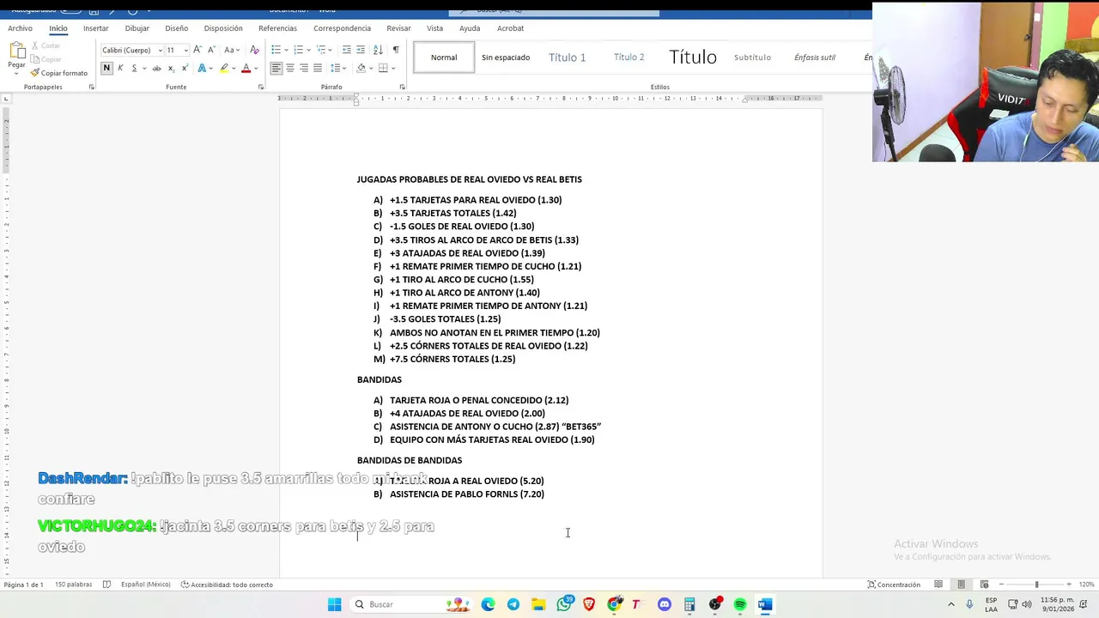The height and width of the screenshot is (618, 1099).
Task: Open File Explorer from taskbar
Action: pyautogui.click(x=538, y=604)
